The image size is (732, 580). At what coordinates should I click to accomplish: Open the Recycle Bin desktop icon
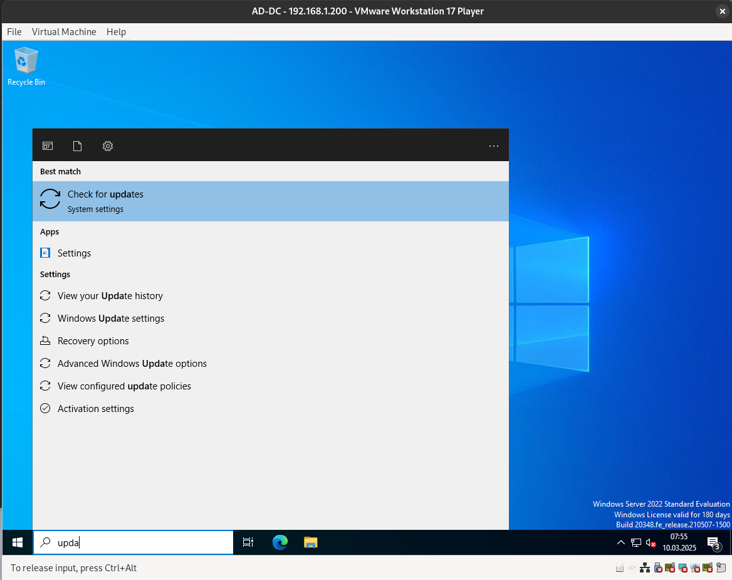point(26,66)
